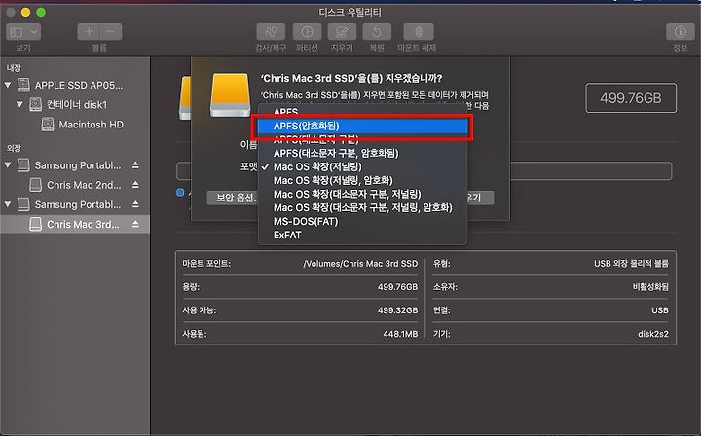Click the remove volume minus button
The height and width of the screenshot is (436, 701).
(110, 32)
